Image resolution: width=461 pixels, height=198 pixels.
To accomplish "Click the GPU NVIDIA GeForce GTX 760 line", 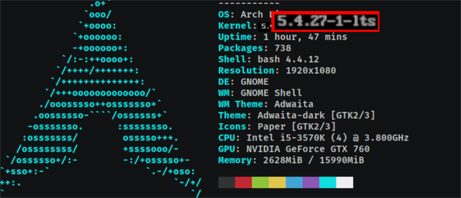I will point(294,149).
